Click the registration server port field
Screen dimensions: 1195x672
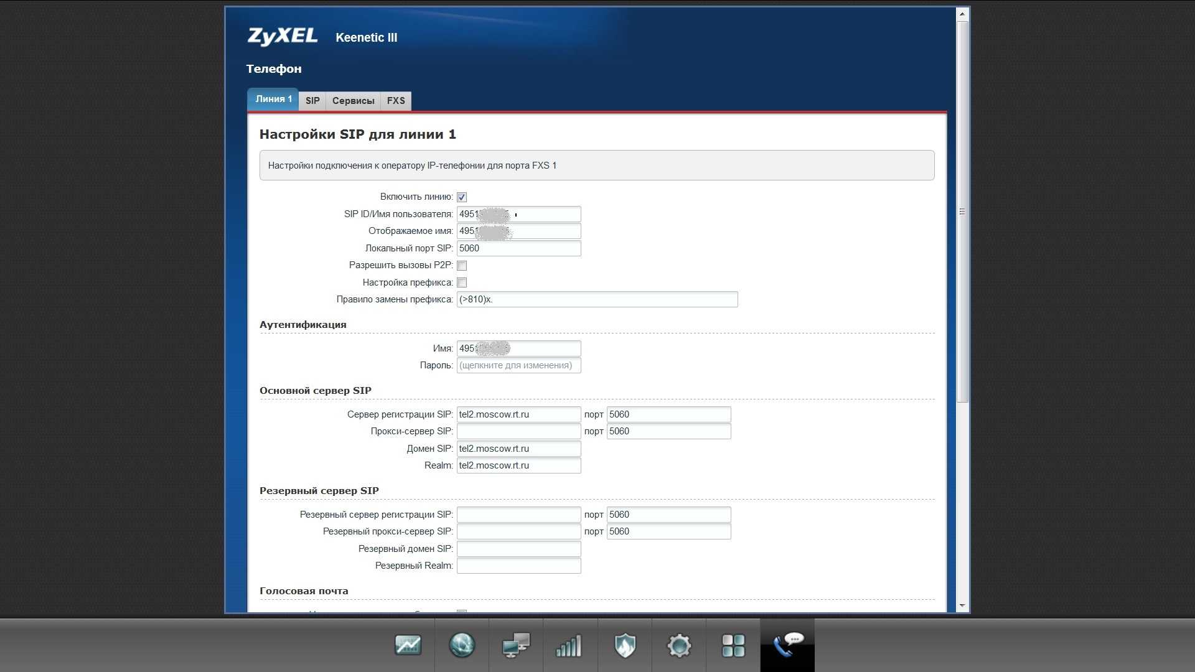click(x=669, y=414)
